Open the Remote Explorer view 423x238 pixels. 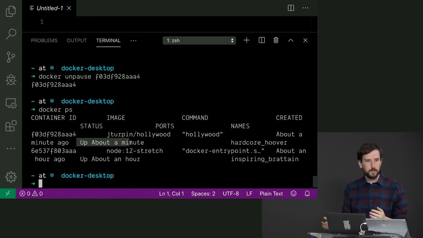point(11,103)
